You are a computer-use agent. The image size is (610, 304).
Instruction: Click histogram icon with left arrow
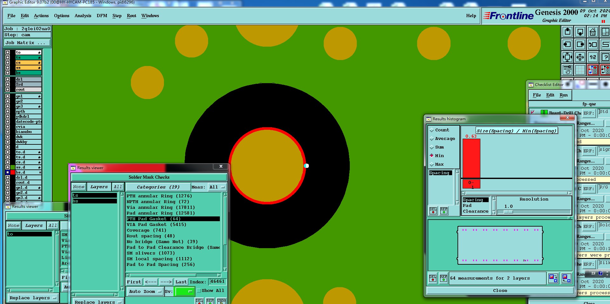566,278
